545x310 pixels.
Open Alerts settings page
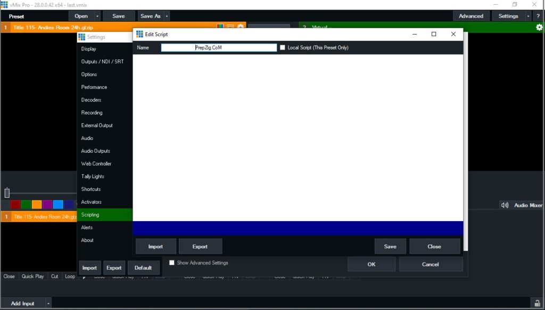point(105,228)
